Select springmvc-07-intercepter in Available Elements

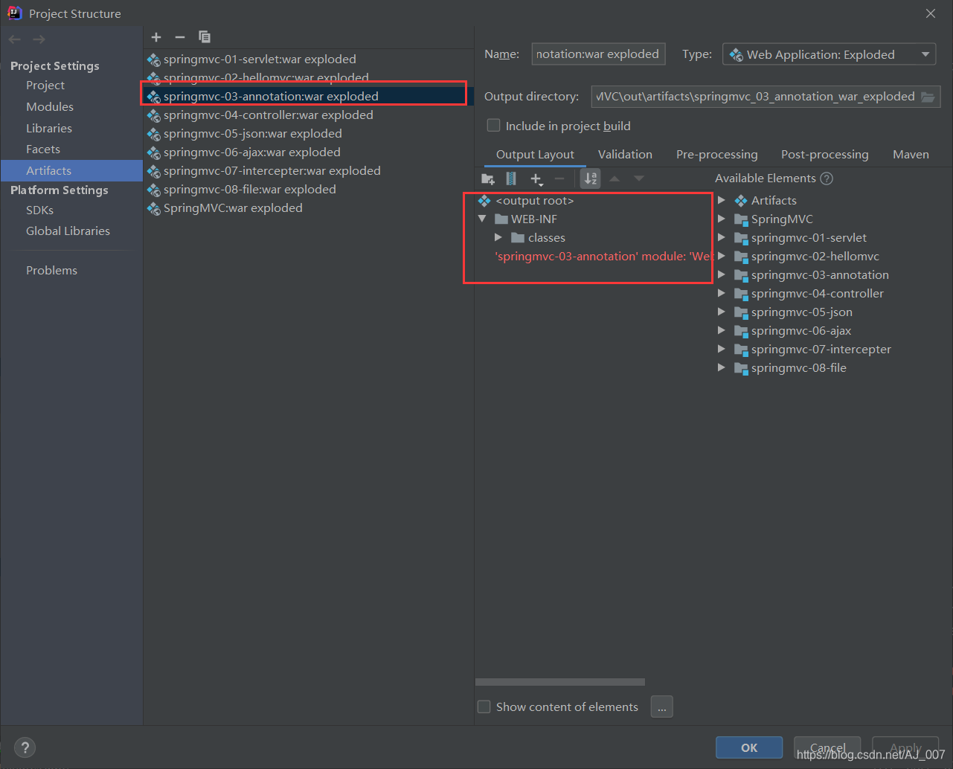821,350
